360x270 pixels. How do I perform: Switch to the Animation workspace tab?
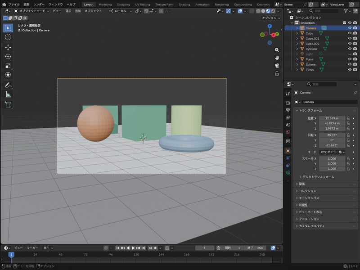point(202,4)
